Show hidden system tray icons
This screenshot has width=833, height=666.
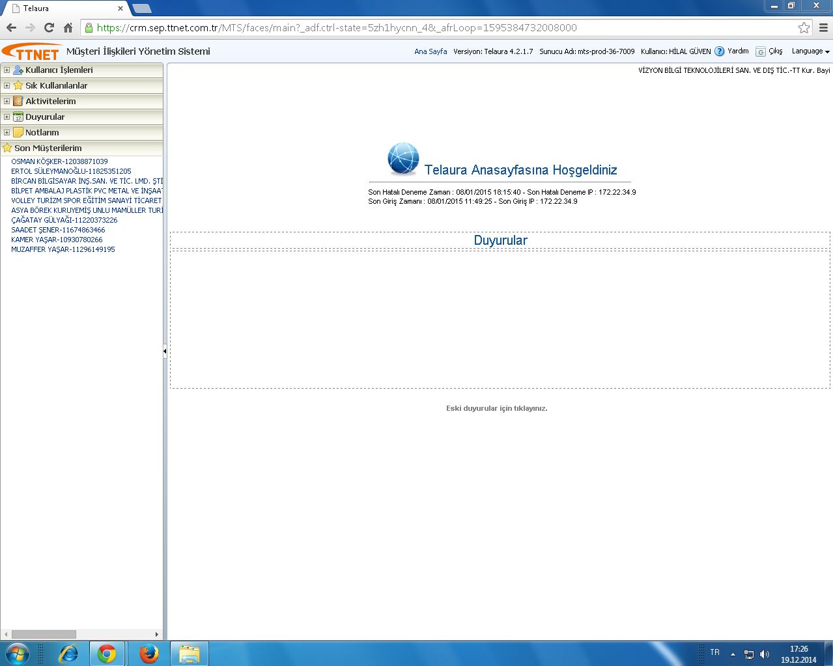point(733,654)
